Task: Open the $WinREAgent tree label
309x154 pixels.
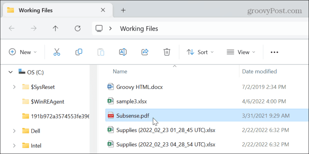Action: [47, 101]
